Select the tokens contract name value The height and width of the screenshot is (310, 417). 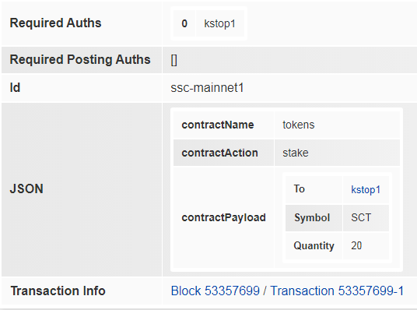pos(299,125)
